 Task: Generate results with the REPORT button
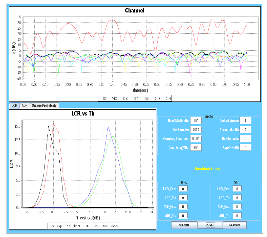tap(235, 225)
